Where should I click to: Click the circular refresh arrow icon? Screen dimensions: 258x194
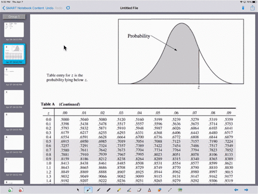(68, 8)
